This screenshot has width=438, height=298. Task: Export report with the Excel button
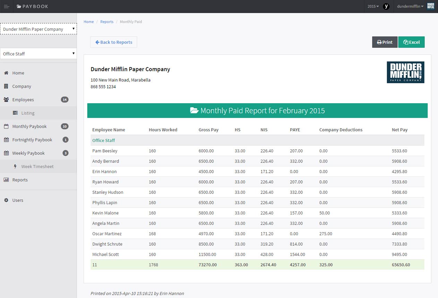point(411,42)
